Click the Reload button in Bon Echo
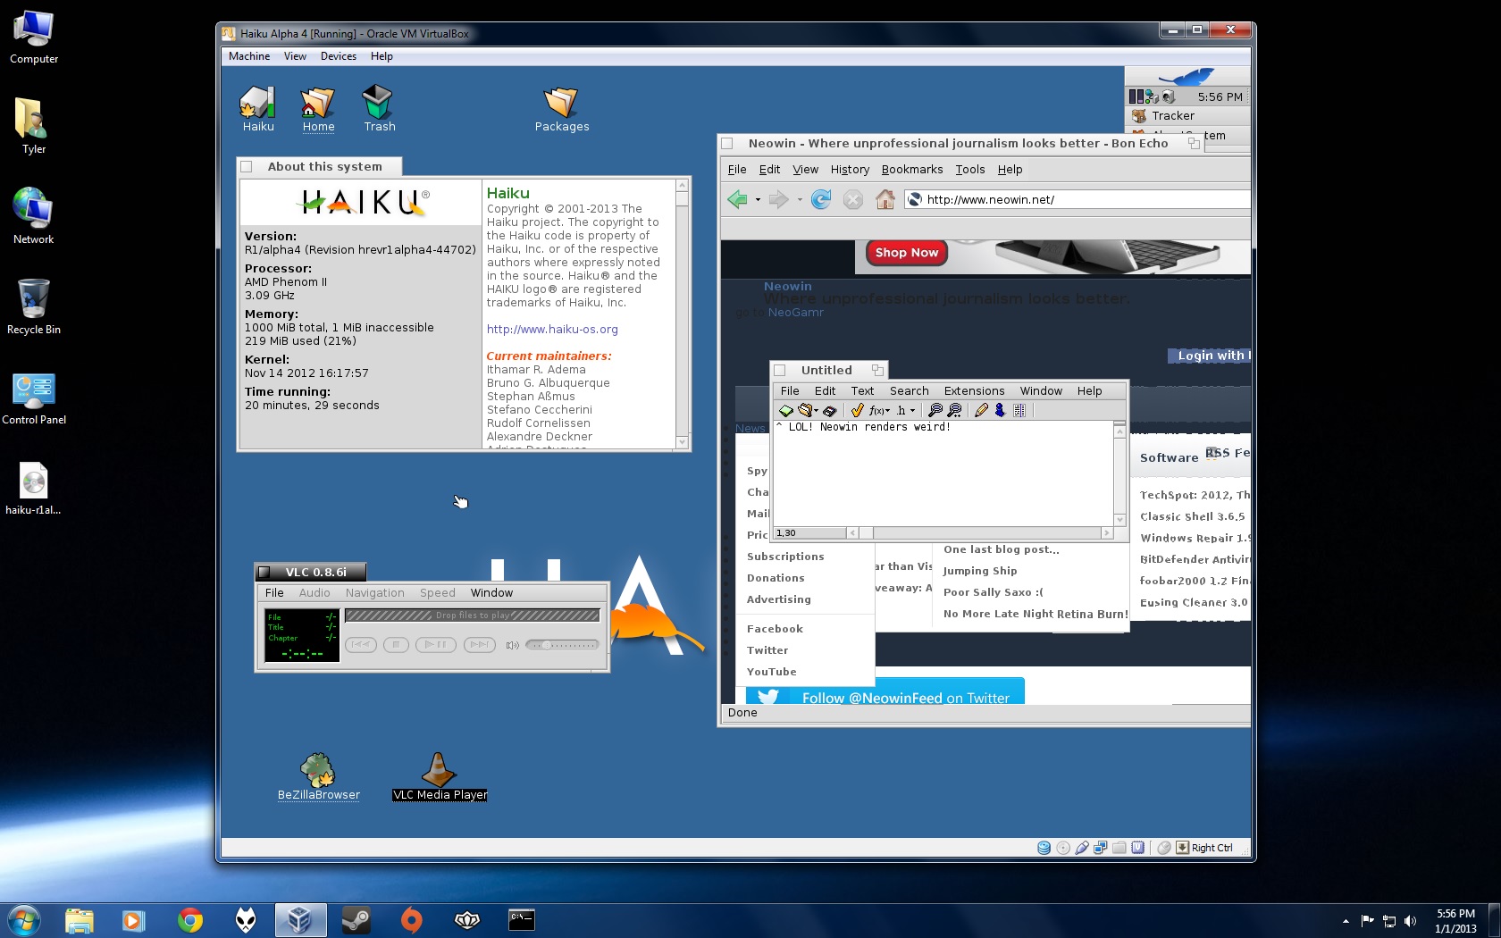This screenshot has height=938, width=1501. pos(820,199)
